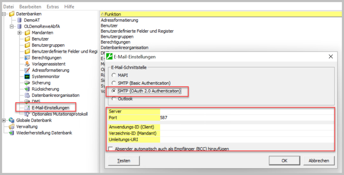Click the DemoAT database icon
The image size is (344, 175).
tap(19, 20)
